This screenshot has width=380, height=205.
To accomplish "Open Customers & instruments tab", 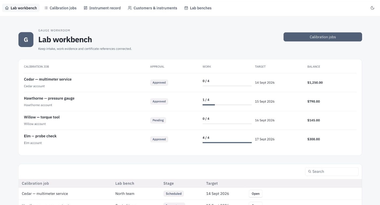I will (153, 8).
